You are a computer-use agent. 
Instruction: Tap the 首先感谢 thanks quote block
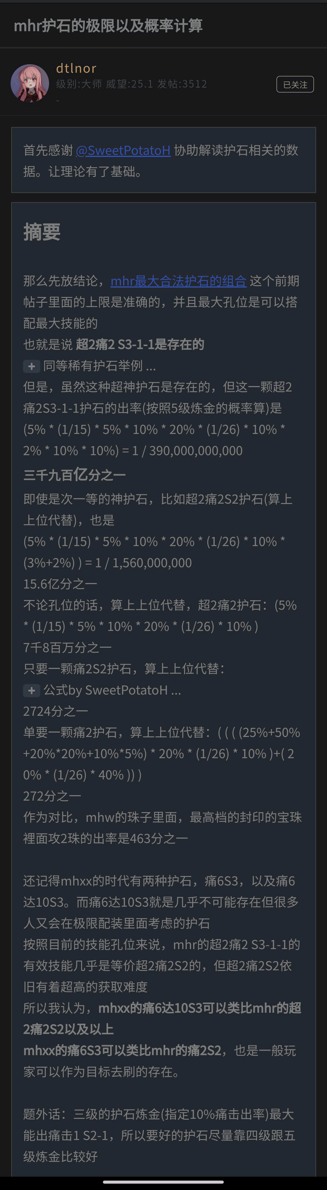[163, 160]
